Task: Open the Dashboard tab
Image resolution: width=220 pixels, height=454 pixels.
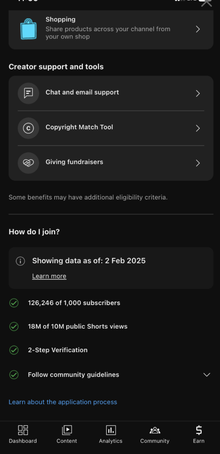Action: [23, 434]
